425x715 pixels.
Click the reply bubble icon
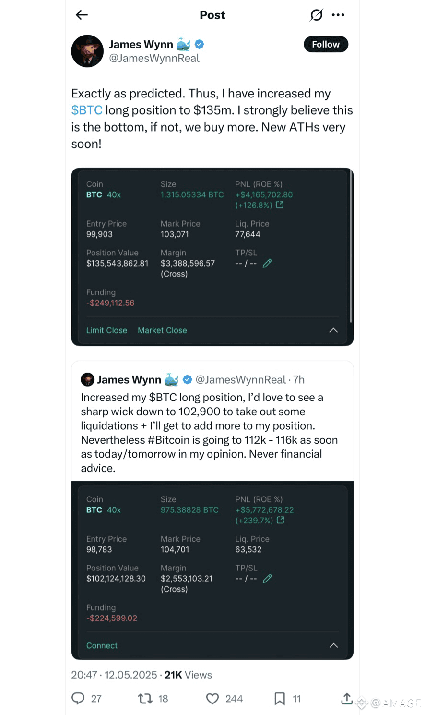point(78,699)
